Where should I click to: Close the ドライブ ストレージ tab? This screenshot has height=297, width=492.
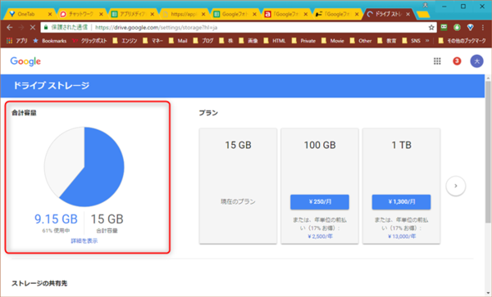[x=408, y=14]
